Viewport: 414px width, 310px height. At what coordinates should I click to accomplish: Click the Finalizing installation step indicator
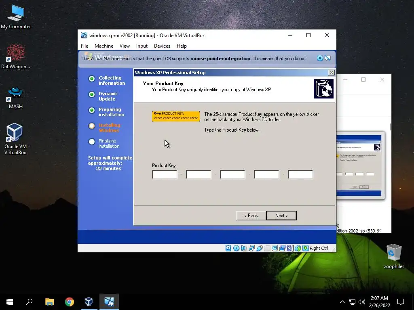92,142
